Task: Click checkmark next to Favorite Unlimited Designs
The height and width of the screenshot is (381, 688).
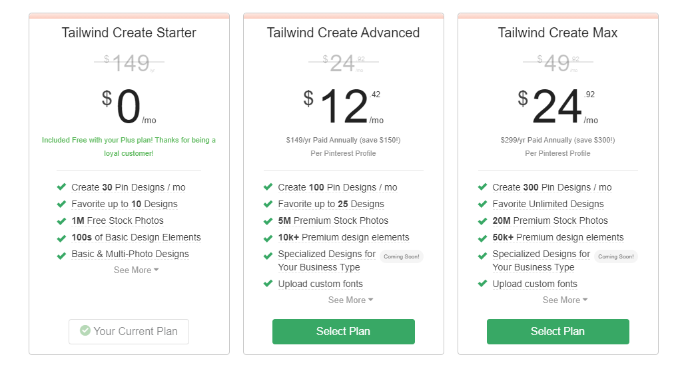Action: click(483, 204)
